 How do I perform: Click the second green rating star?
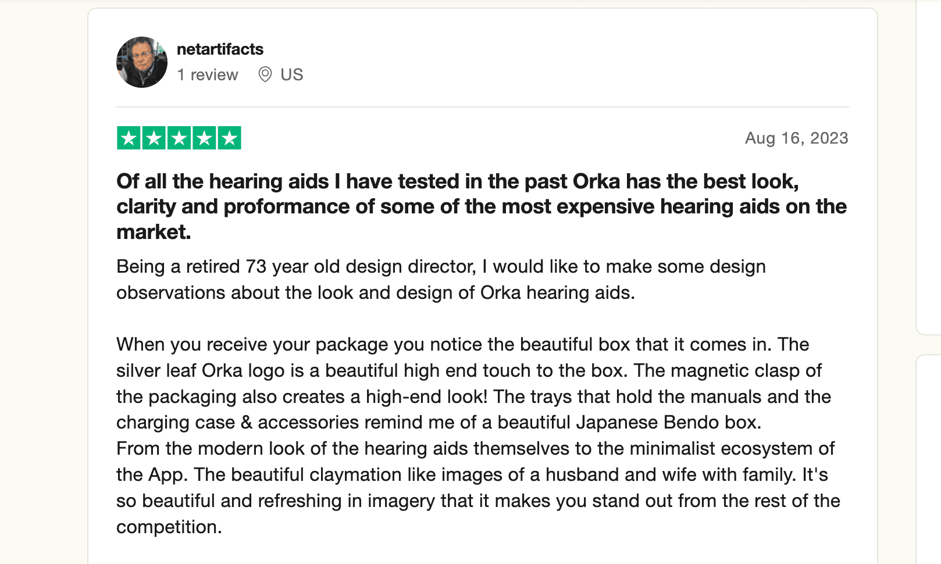154,138
